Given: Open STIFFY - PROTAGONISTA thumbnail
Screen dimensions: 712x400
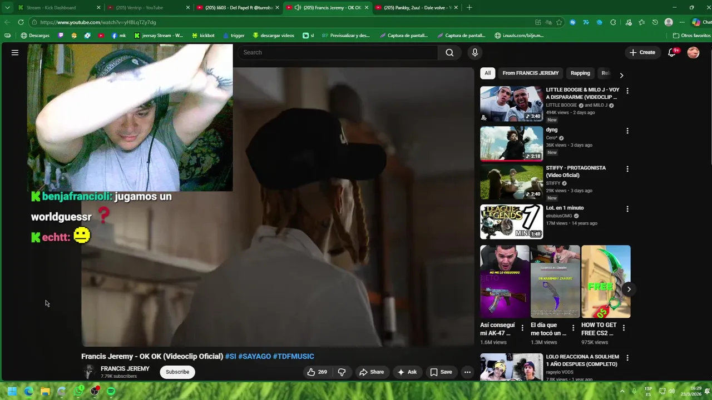Looking at the screenshot, I should click(511, 182).
